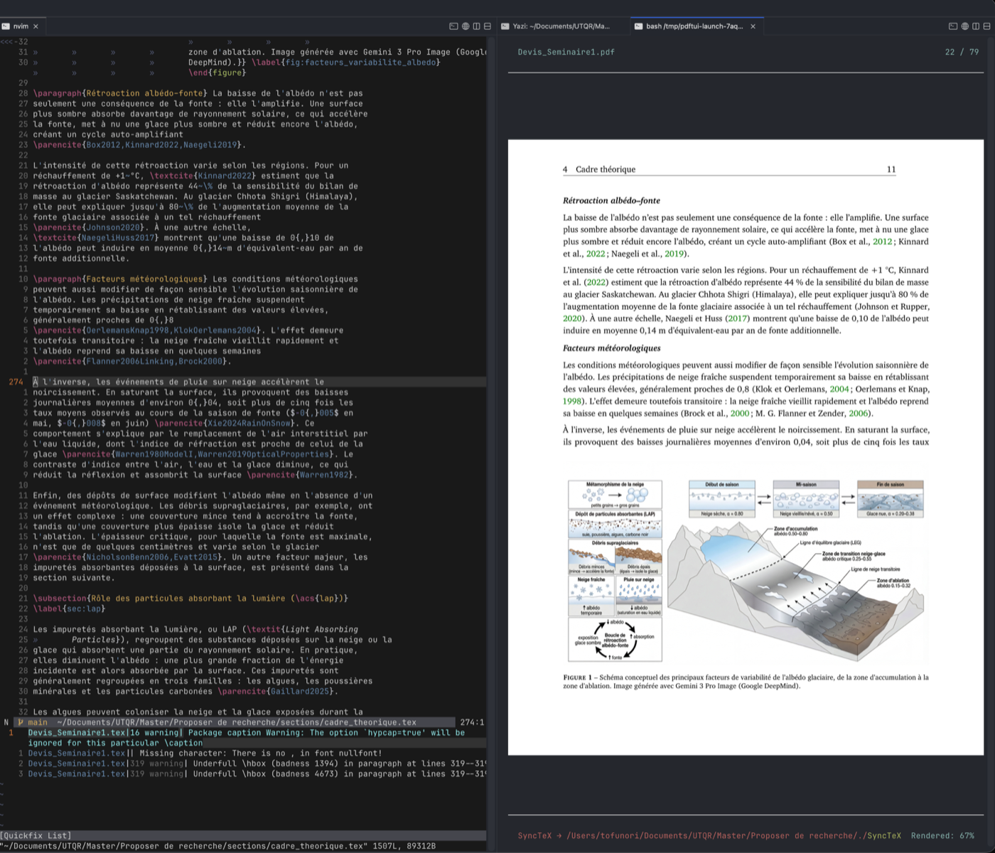
Task: Open citation link 2012 after Box et al.
Action: coord(882,242)
